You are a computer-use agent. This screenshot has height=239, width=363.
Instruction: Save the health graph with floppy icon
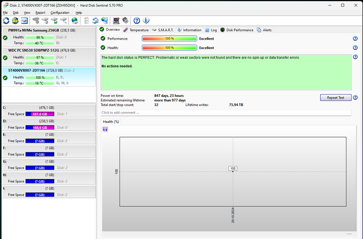tap(105, 130)
